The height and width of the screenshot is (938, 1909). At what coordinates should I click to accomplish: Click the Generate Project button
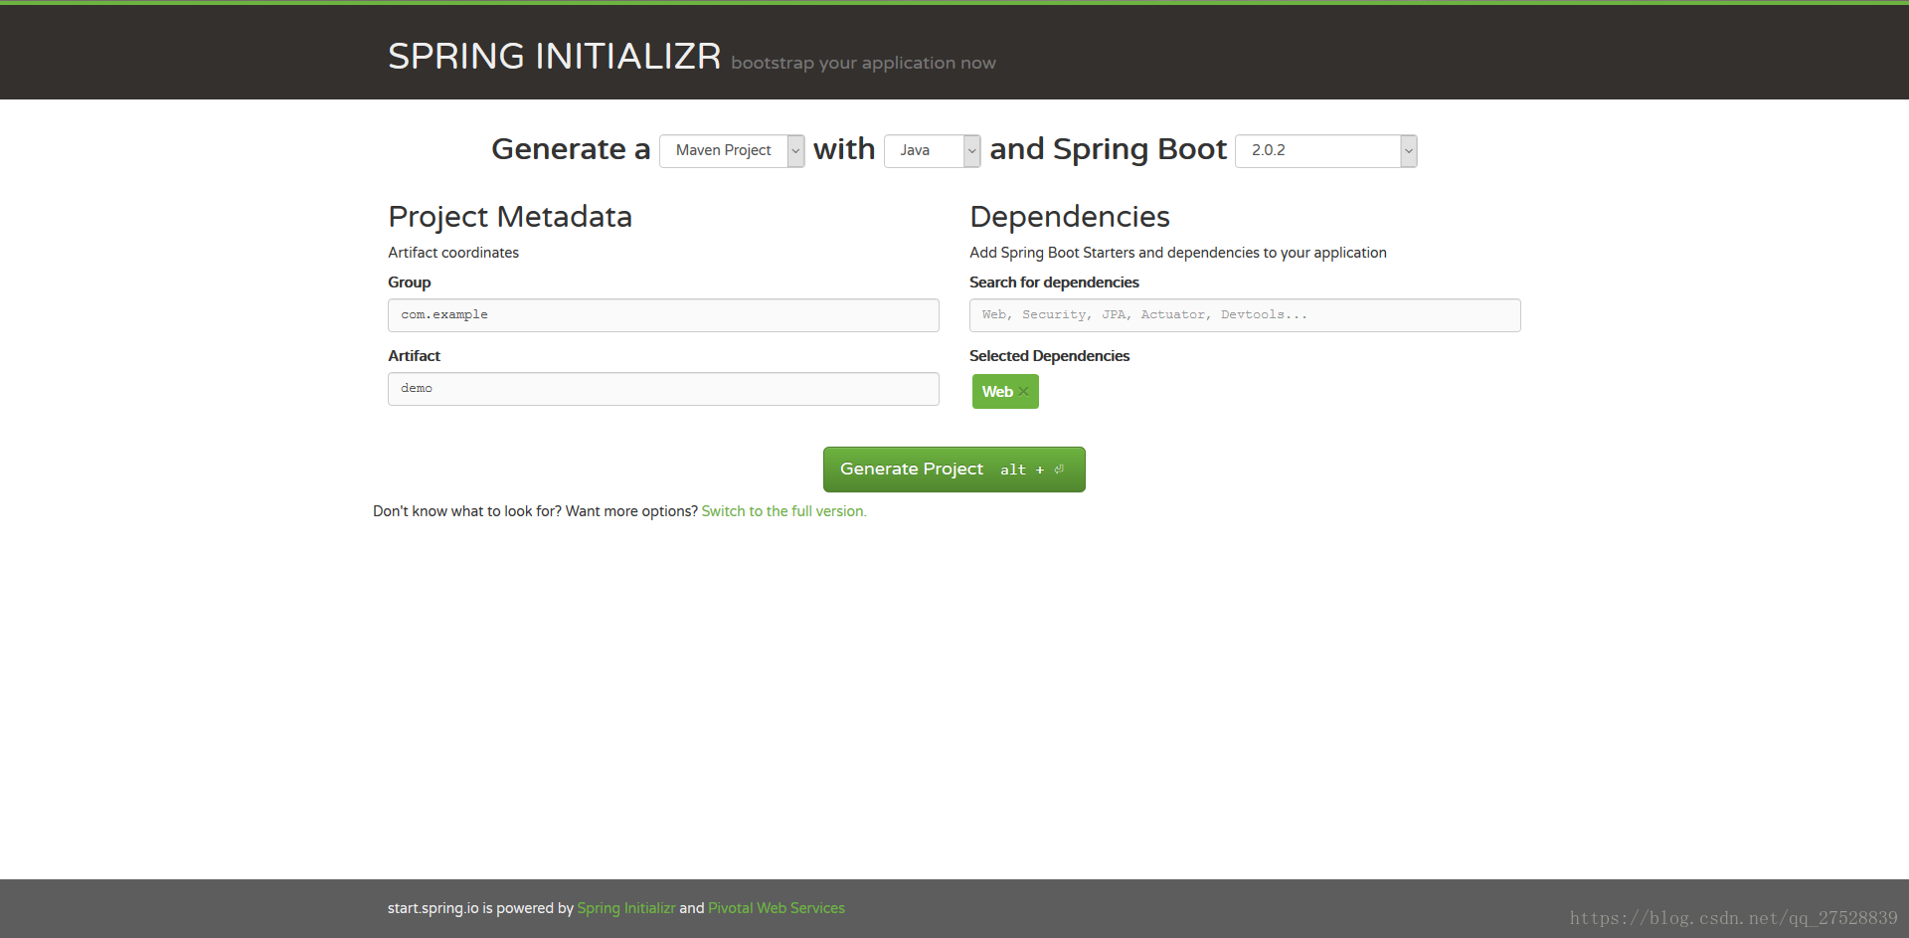pos(954,469)
